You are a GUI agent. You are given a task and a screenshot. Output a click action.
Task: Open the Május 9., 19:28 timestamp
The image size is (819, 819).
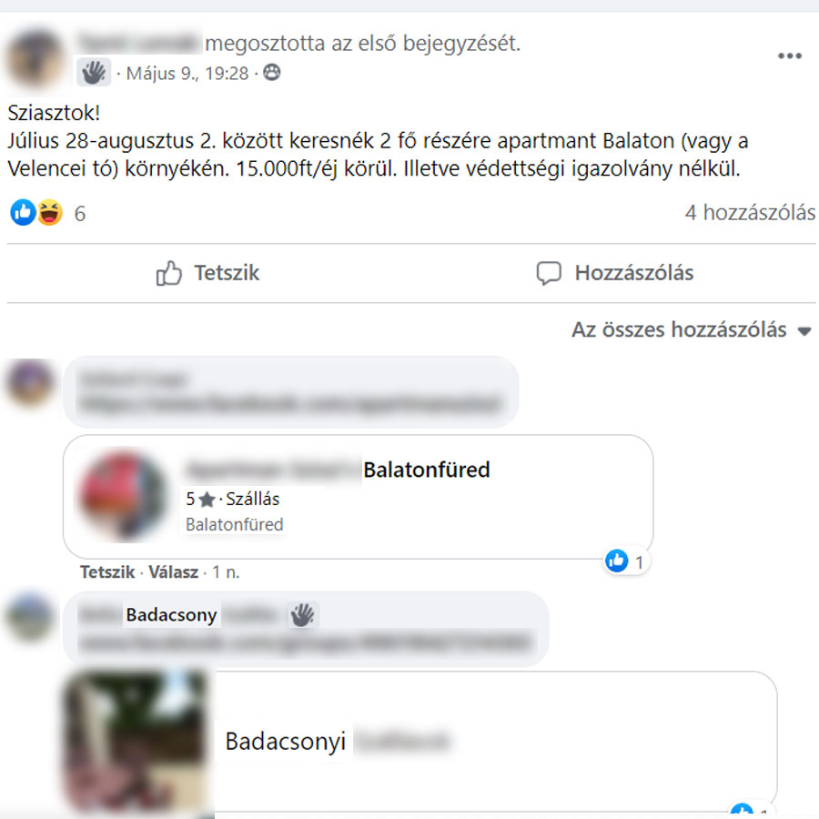187,73
